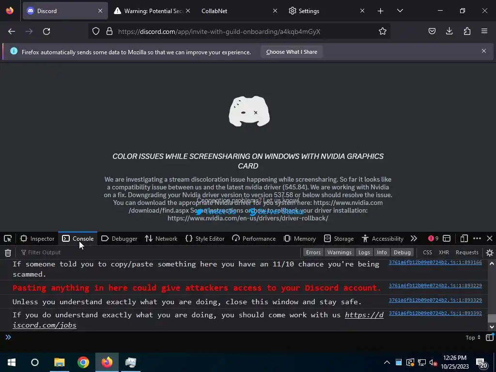The height and width of the screenshot is (372, 496).
Task: Open the Inspector panel
Action: coord(38,238)
